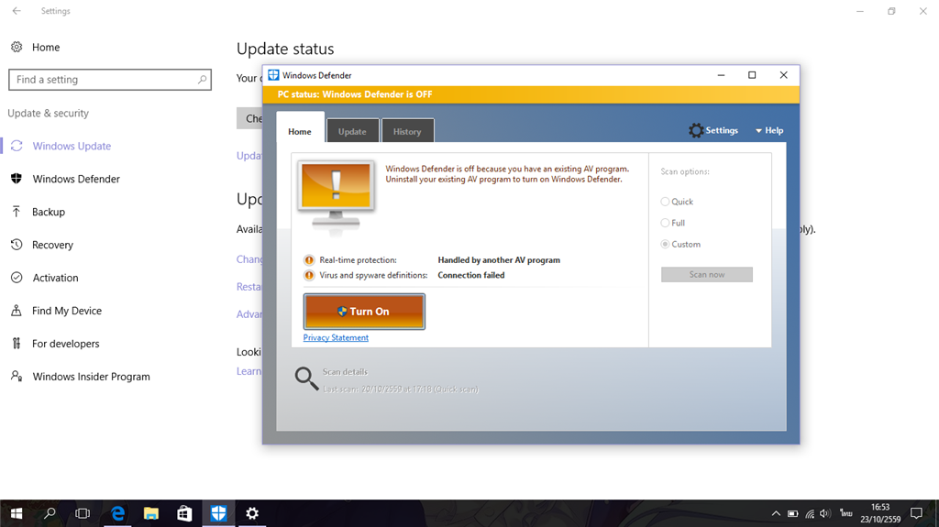
Task: Select the Full scan option
Action: [x=672, y=223]
